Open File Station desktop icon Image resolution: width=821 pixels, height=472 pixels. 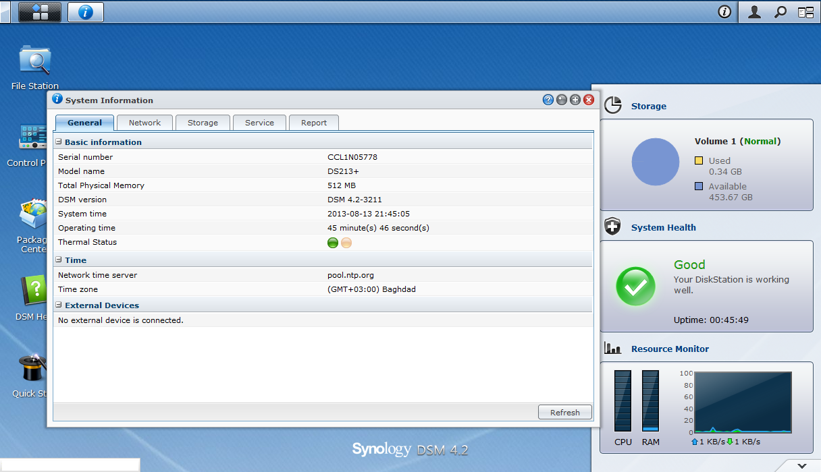tap(34, 67)
